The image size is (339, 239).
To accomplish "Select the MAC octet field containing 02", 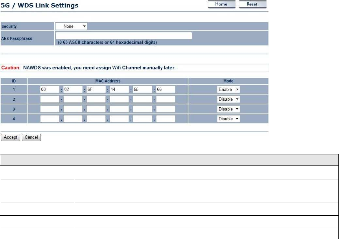I will click(73, 89).
